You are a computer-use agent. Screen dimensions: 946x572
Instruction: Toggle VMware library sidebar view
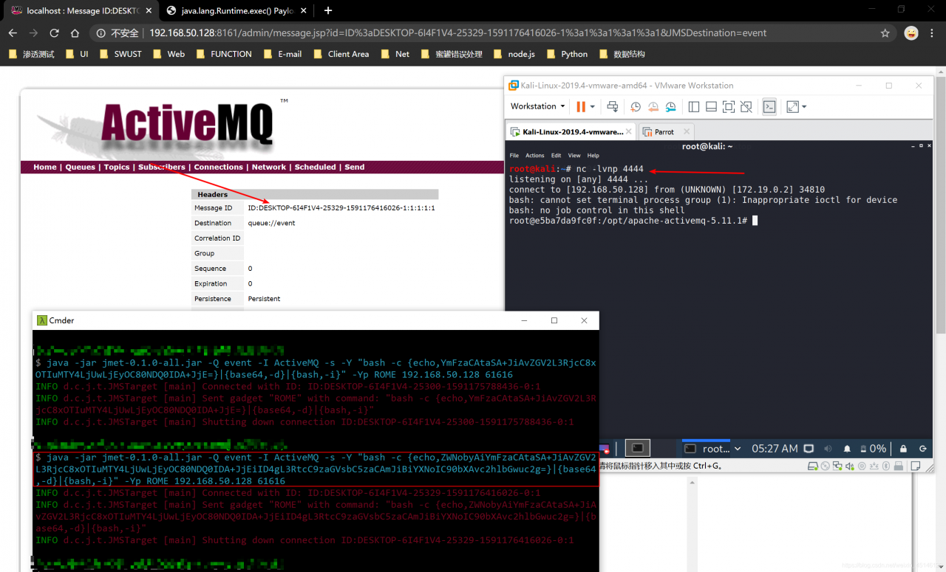(x=694, y=107)
